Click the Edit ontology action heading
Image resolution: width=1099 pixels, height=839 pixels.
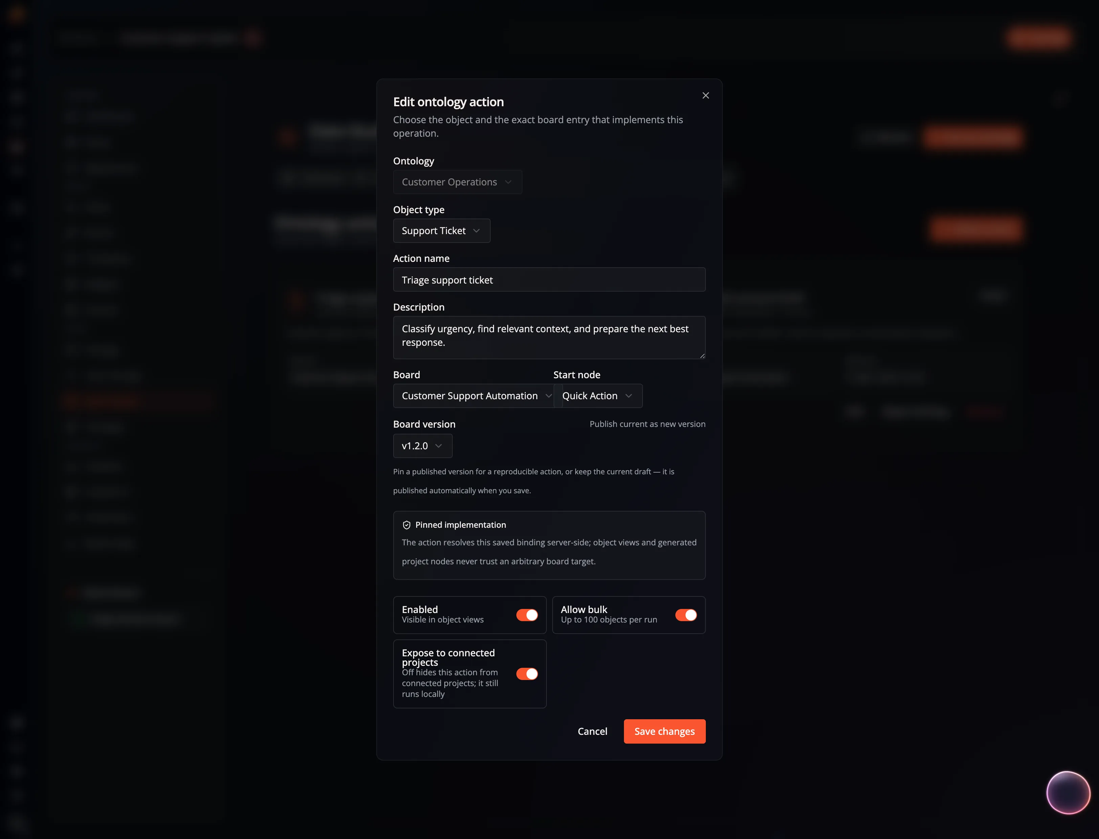click(448, 102)
